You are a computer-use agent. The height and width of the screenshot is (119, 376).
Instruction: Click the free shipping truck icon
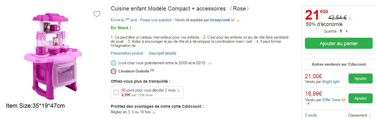coord(113,71)
